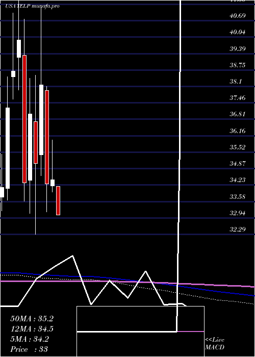Click the highest peak of white zigzag line
The image size is (255, 357).
72,256
